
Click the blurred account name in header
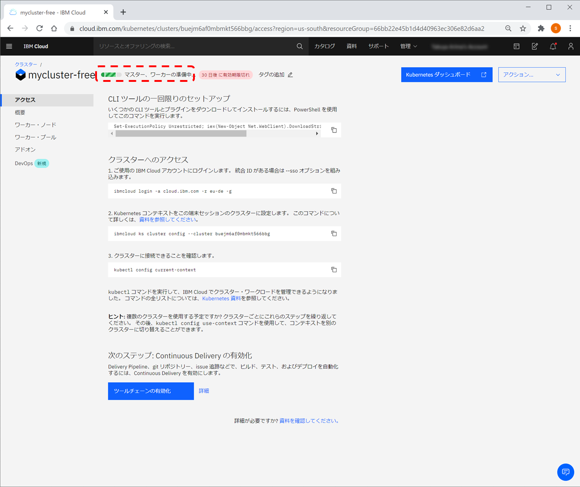(460, 46)
